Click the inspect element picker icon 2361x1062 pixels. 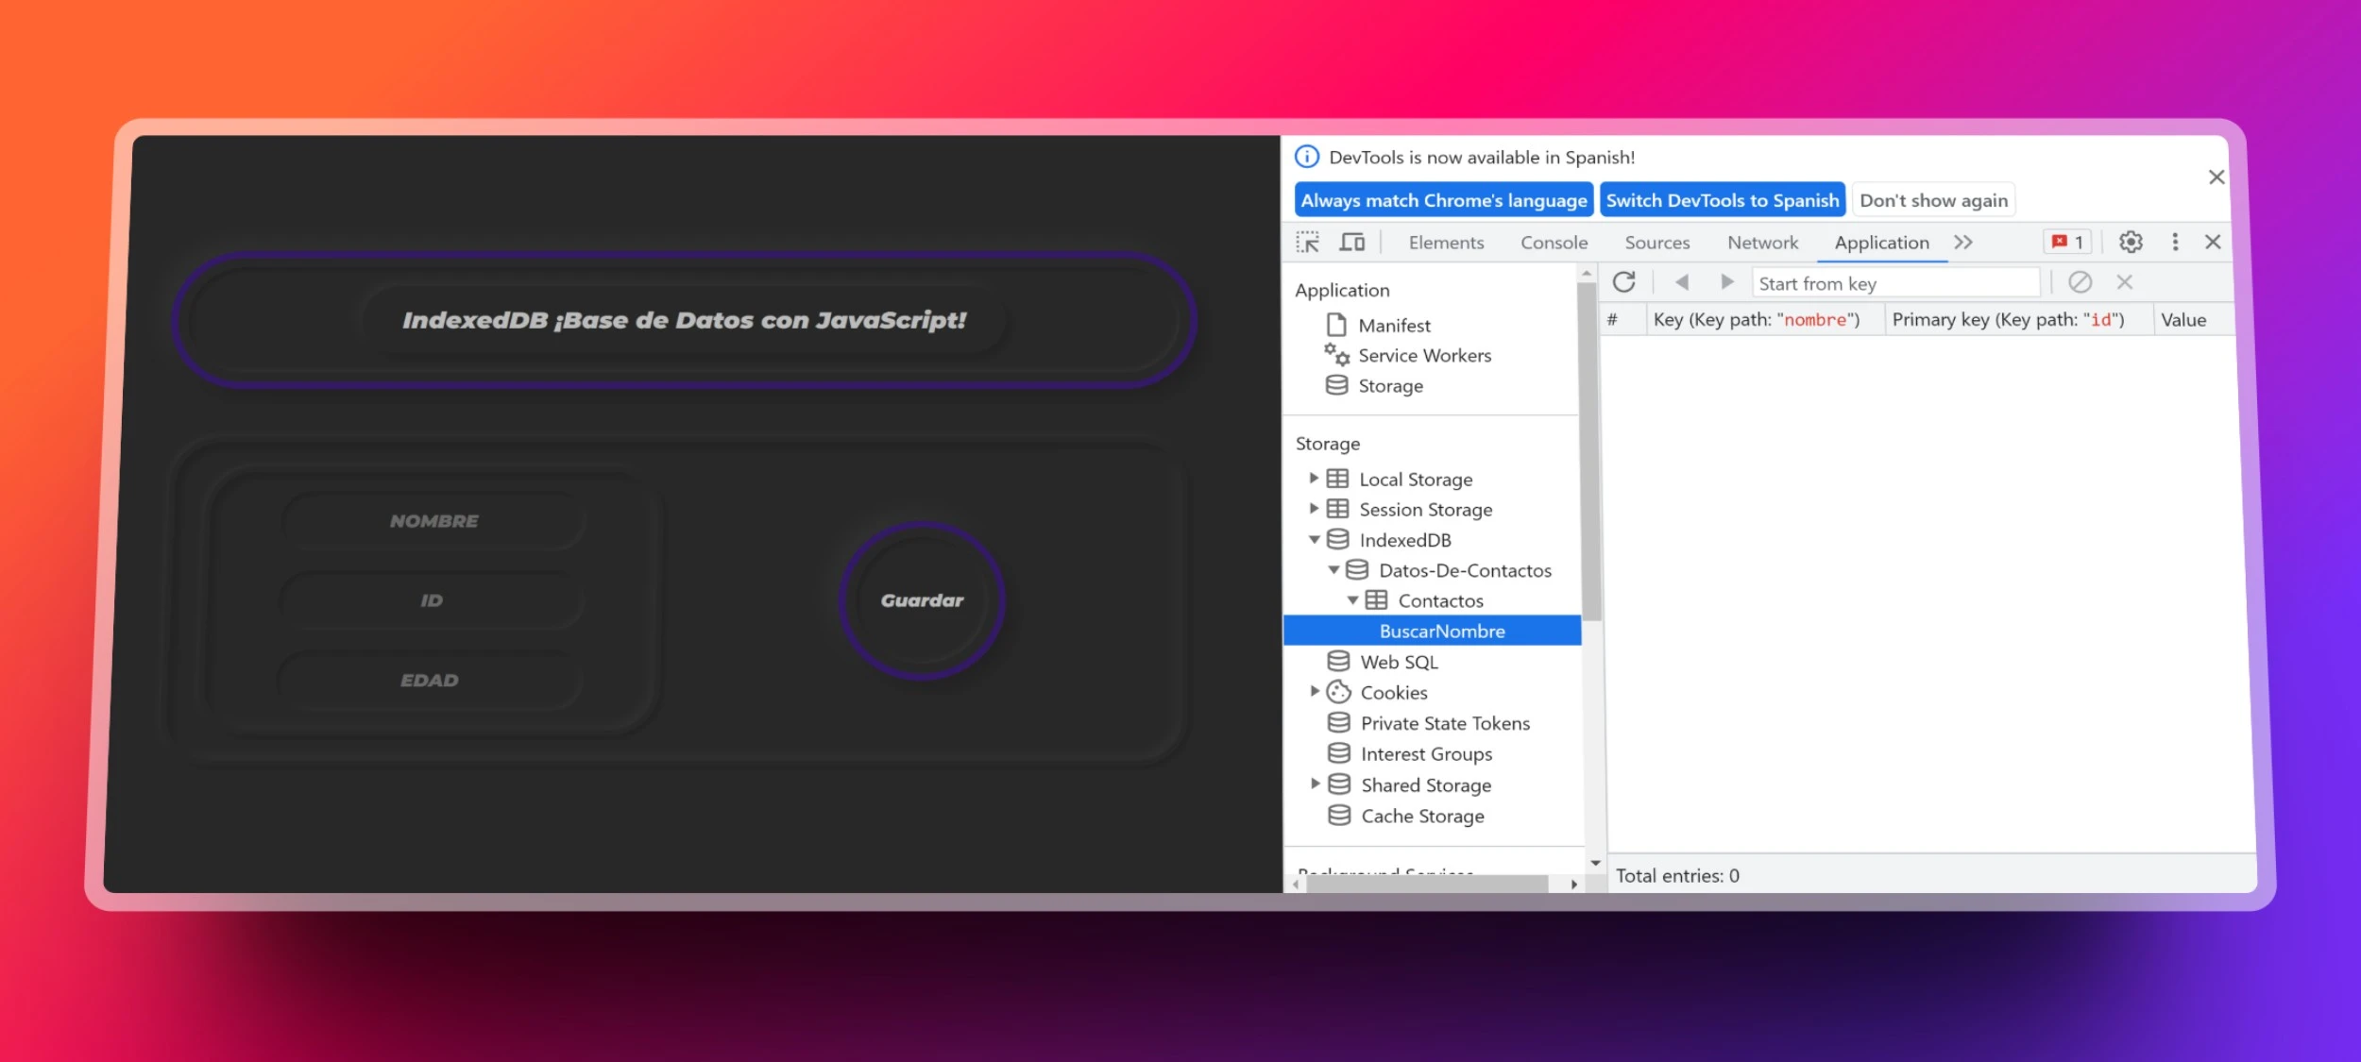1307,243
